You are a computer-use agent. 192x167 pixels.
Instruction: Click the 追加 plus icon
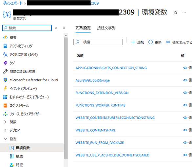(x=133, y=42)
